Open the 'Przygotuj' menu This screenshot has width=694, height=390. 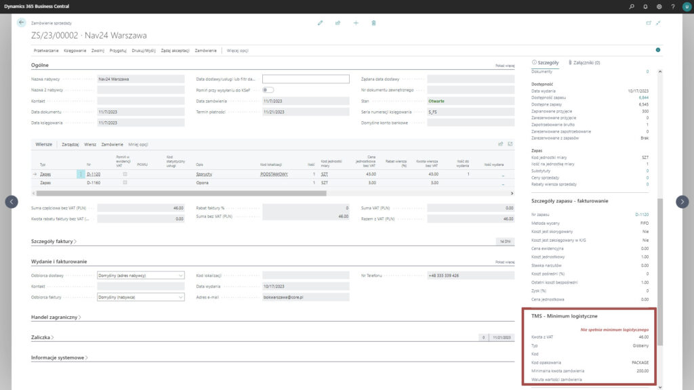(x=118, y=51)
